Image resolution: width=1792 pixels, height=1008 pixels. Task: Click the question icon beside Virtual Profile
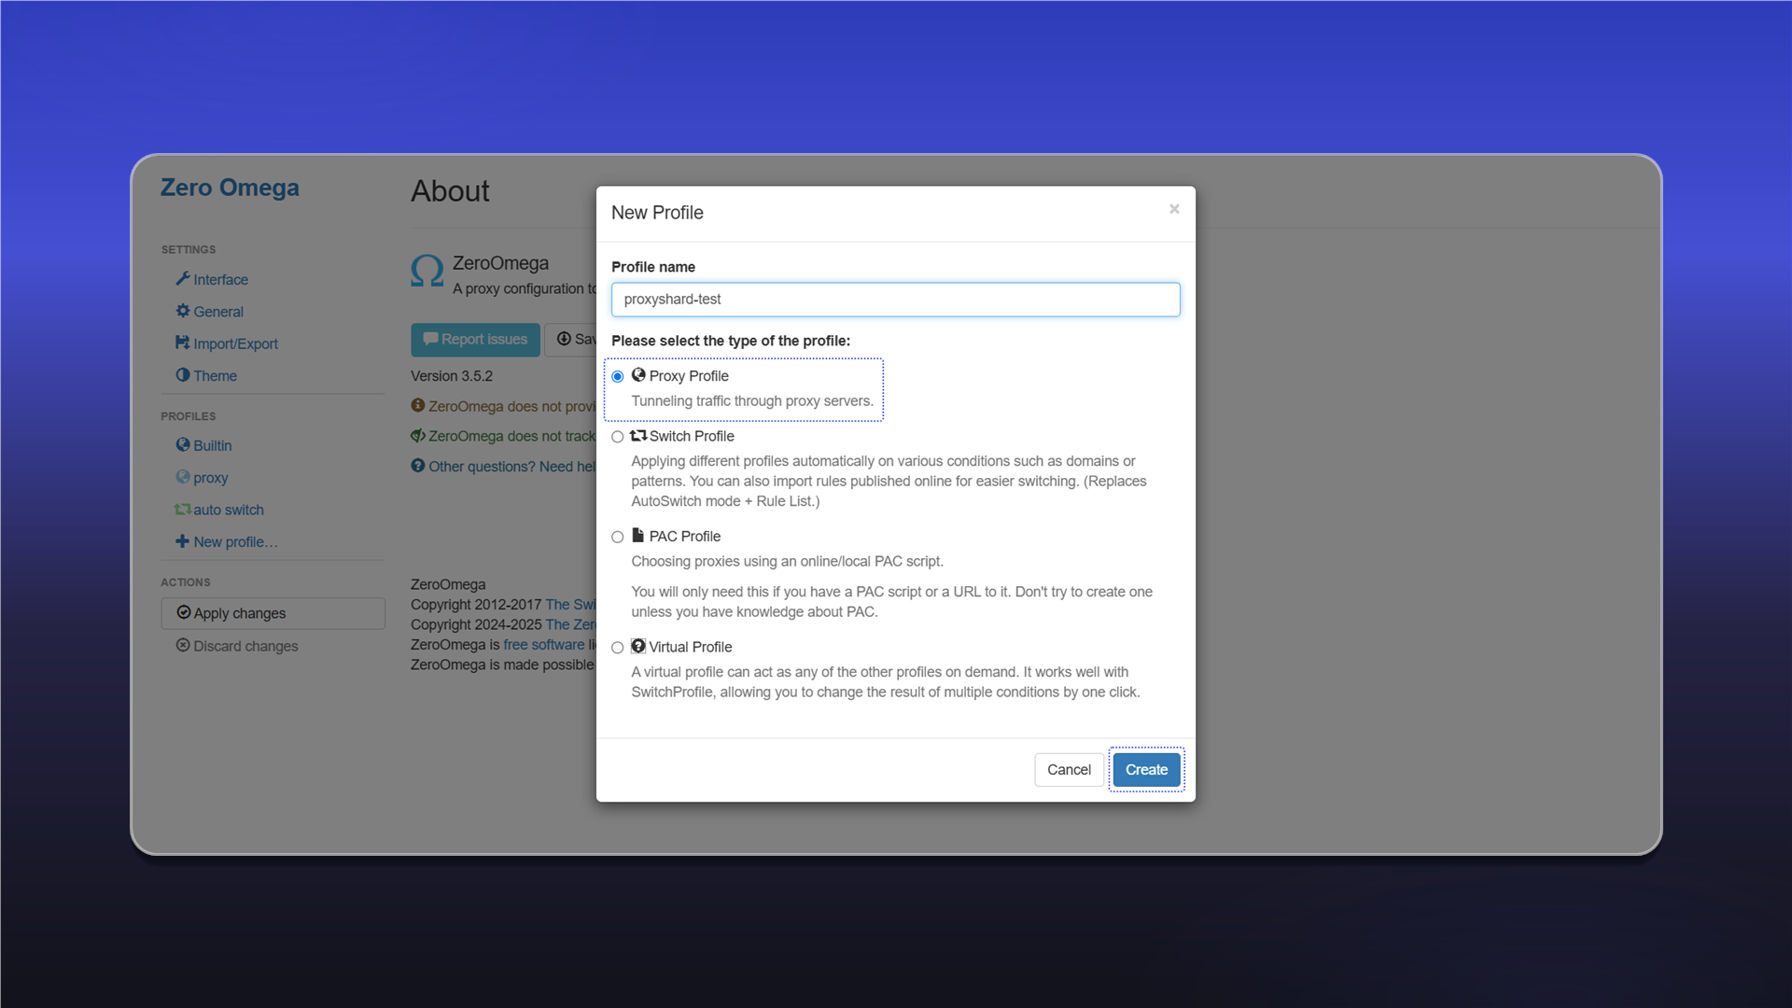tap(638, 646)
